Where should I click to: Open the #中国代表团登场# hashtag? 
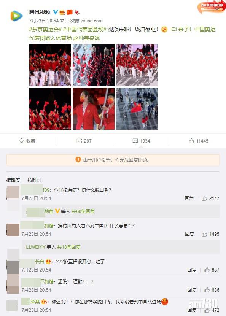(85, 29)
